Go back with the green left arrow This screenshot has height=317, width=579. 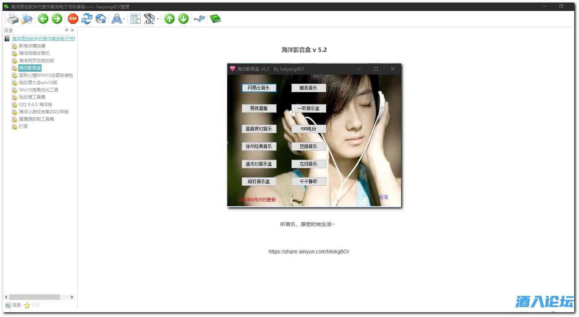pos(43,19)
